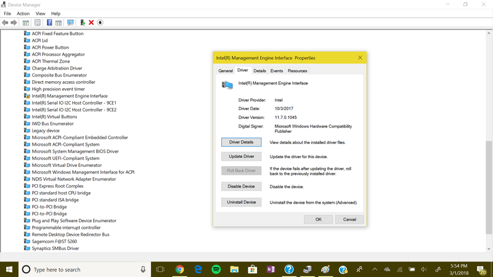The height and width of the screenshot is (277, 493).
Task: Click the People icon in the taskbar
Action: [x=359, y=270]
